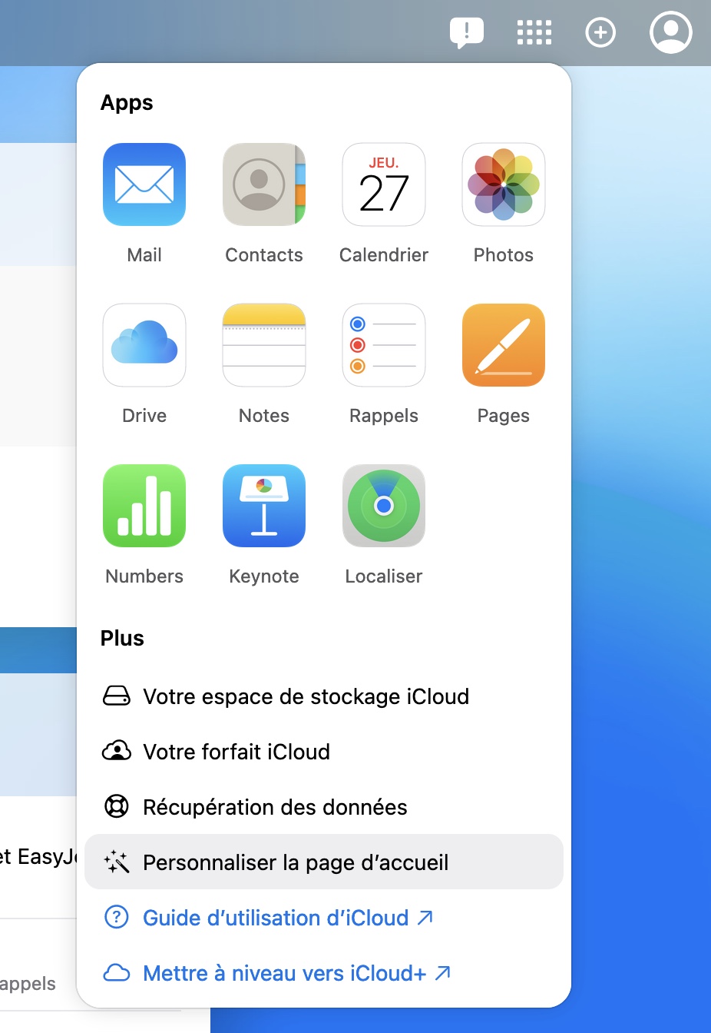
Task: Click the Localiser label text
Action: point(384,576)
